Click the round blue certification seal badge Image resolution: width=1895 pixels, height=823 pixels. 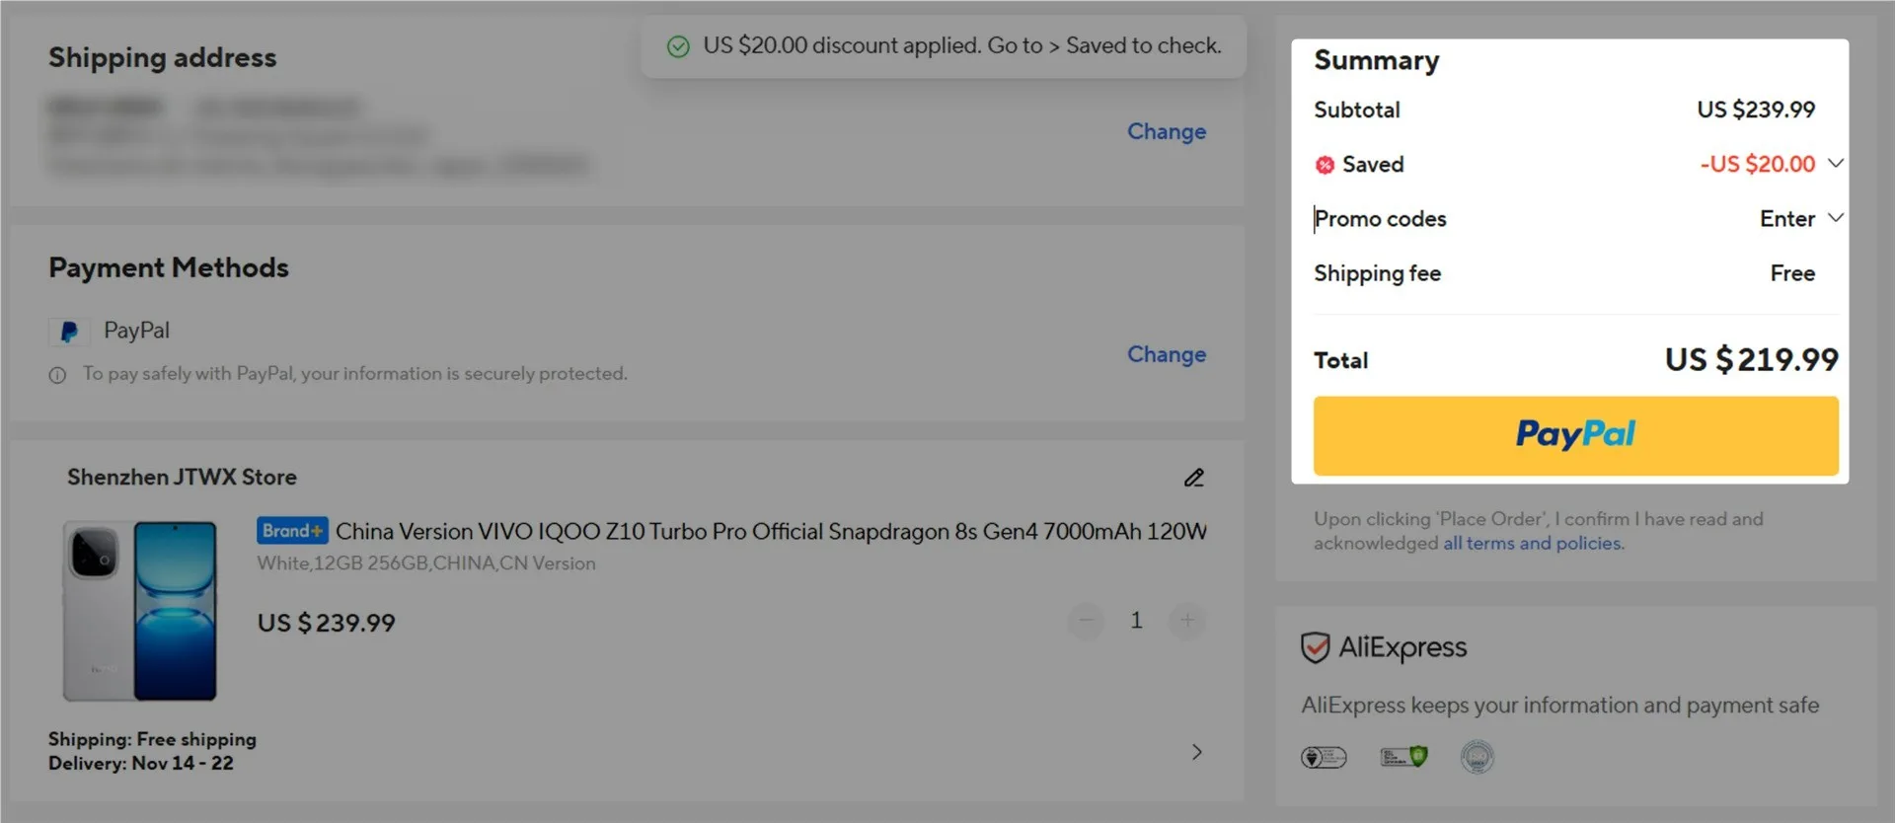point(1477,757)
